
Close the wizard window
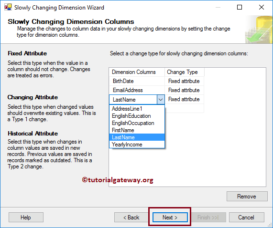262,7
